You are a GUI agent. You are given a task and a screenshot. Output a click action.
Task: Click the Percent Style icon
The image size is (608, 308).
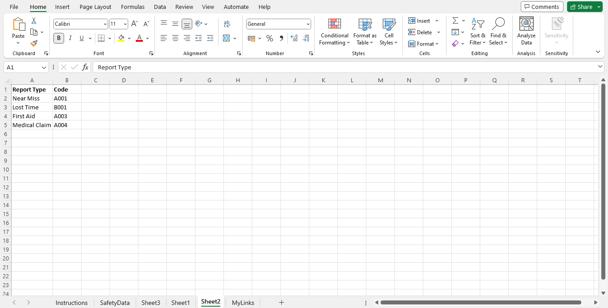pyautogui.click(x=269, y=38)
